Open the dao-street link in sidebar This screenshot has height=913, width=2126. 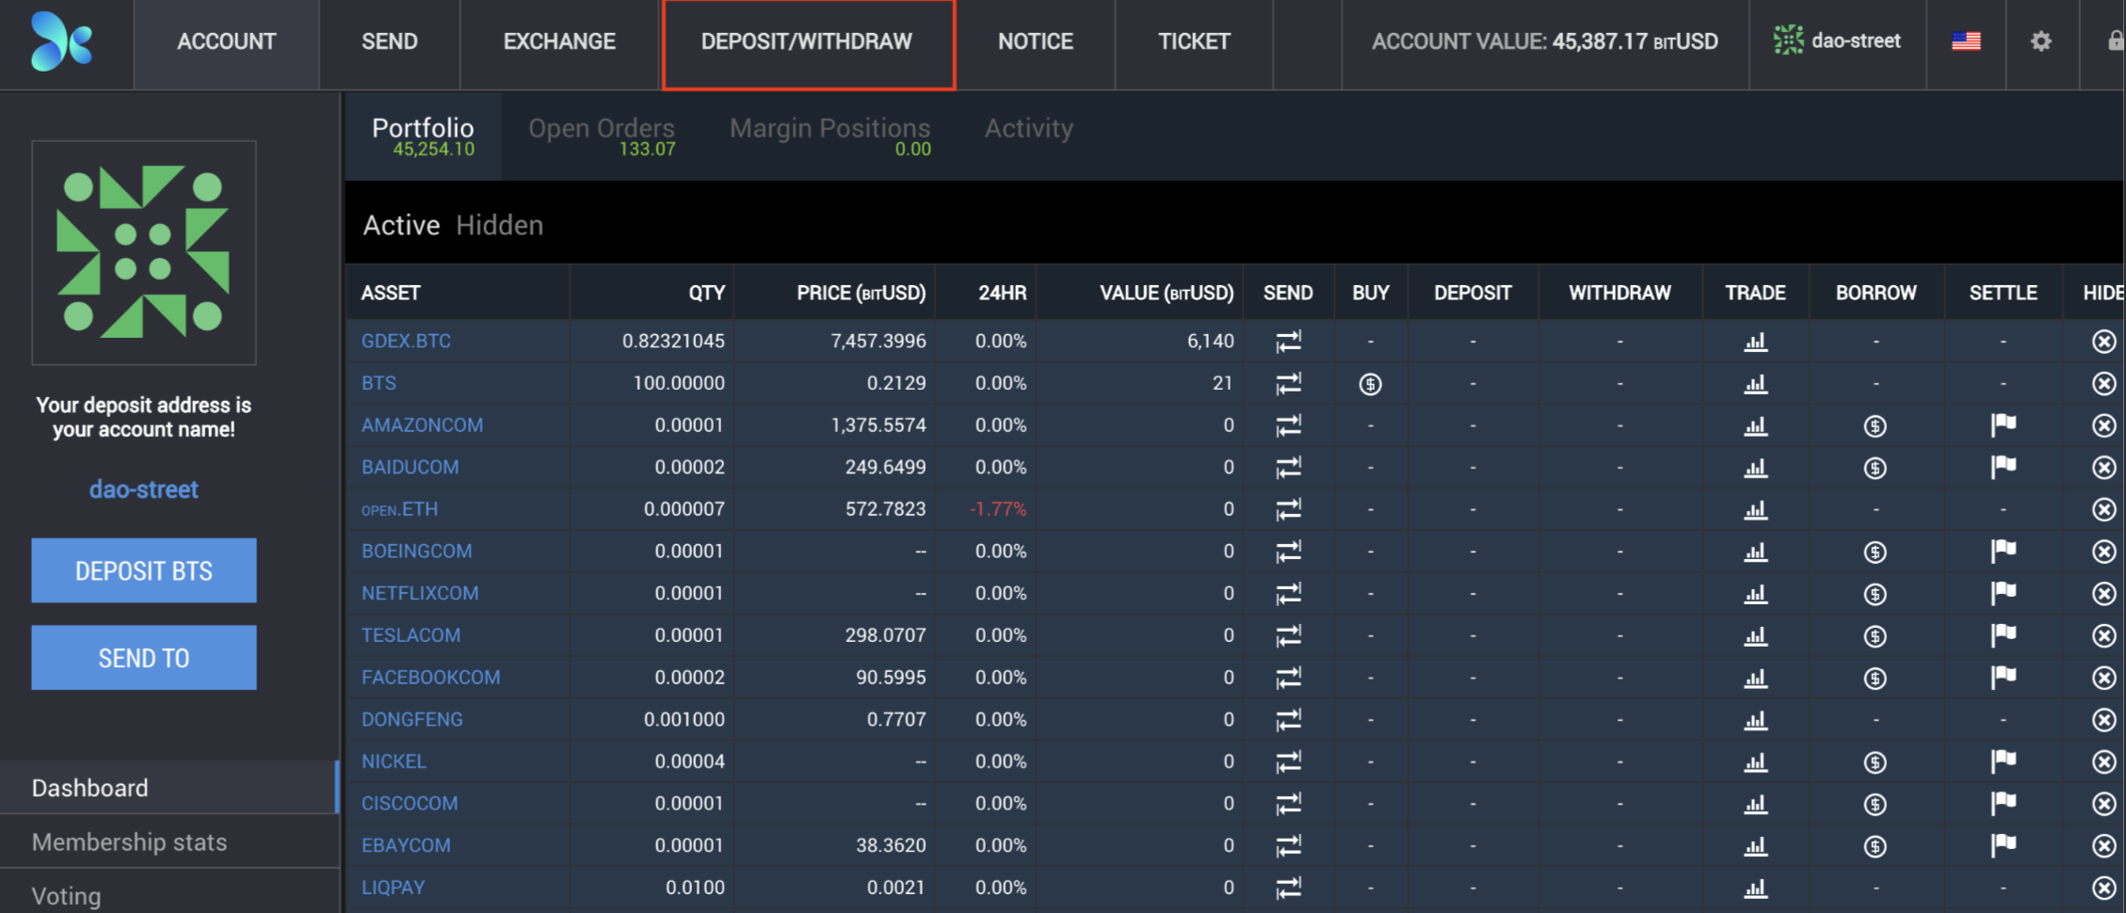pos(144,489)
